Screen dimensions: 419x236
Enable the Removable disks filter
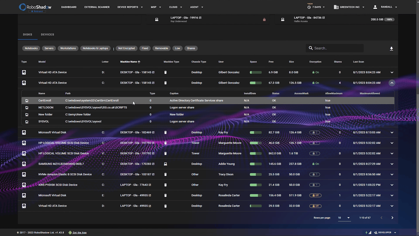161,48
